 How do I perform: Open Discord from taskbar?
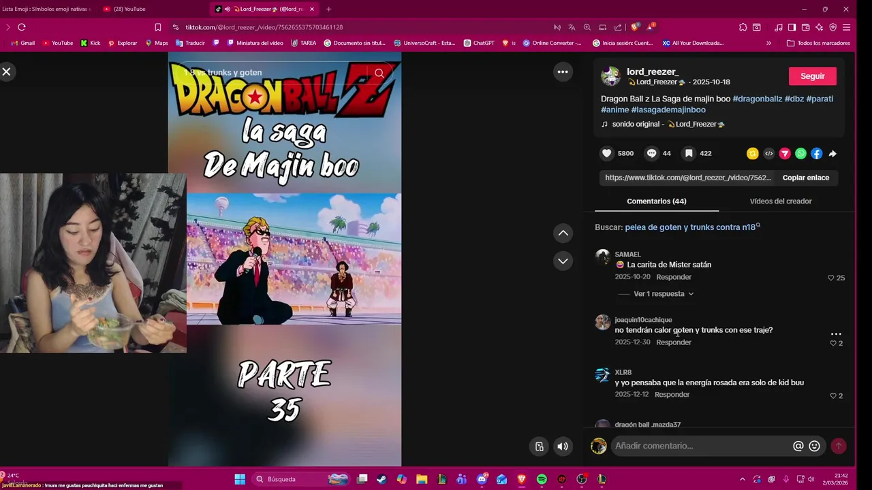tap(482, 479)
